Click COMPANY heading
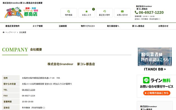 point(15,50)
